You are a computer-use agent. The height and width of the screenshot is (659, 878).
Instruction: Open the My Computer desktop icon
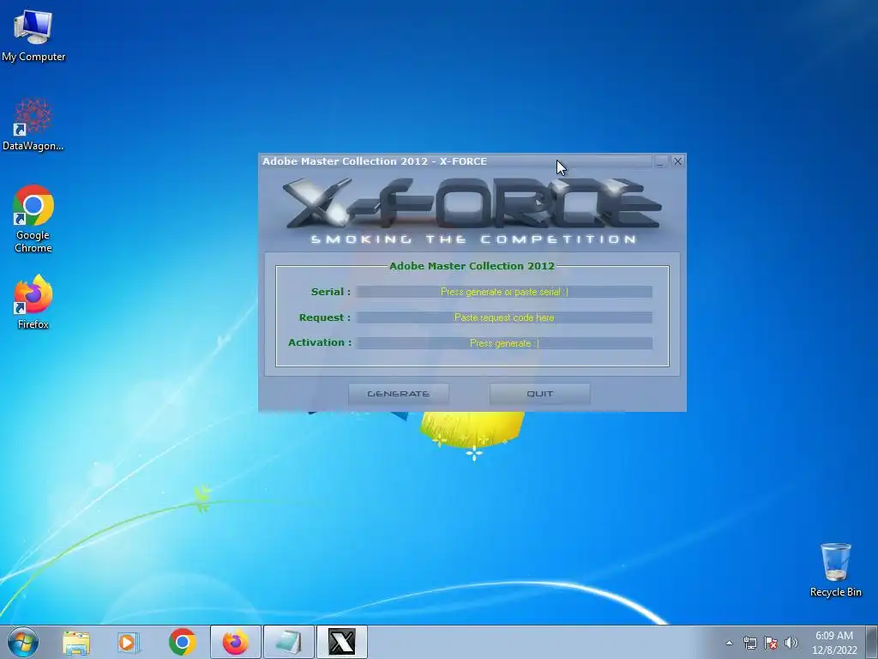point(33,36)
